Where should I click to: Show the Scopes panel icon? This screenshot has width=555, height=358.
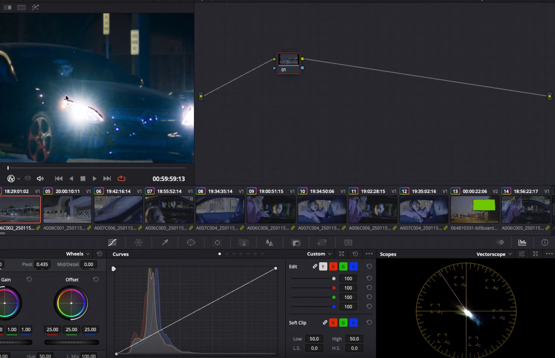[x=522, y=243]
